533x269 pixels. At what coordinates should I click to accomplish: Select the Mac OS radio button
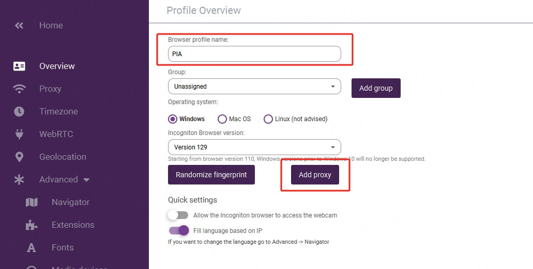[222, 119]
